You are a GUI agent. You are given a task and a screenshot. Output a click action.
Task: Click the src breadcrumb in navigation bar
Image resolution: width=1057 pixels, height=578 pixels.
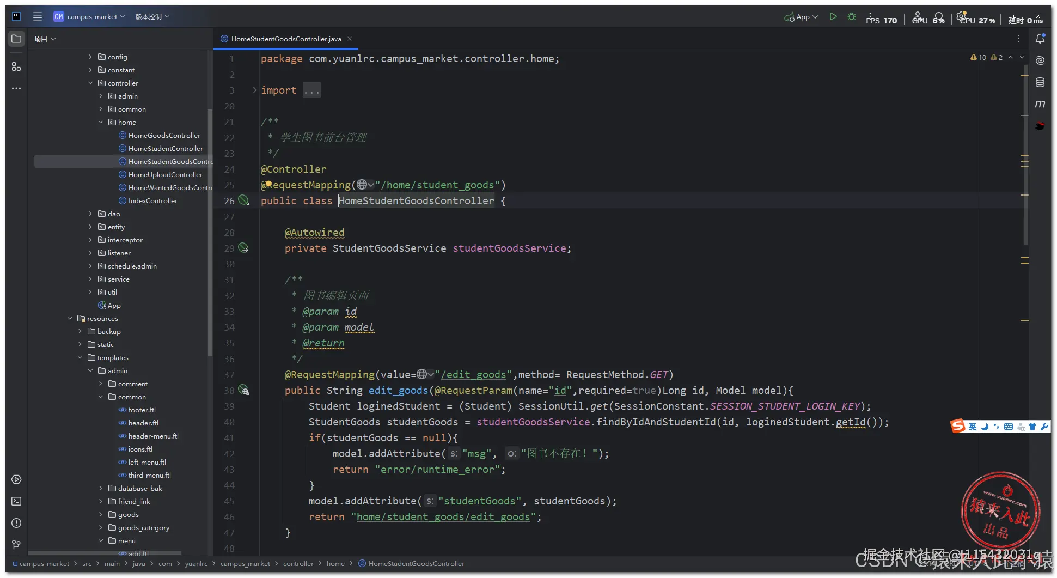87,563
